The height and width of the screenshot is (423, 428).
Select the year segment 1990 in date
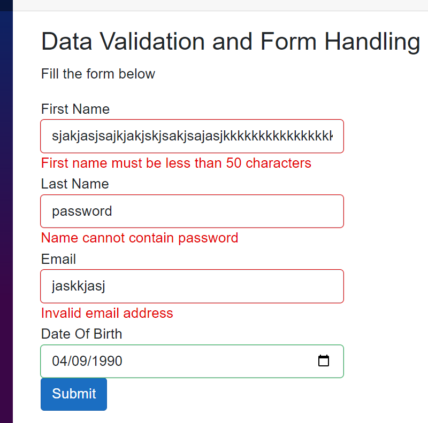107,361
